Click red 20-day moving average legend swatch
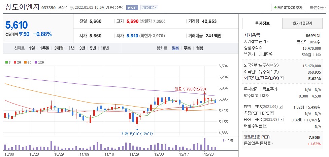Screen dimensions: 329x157 (15, 62)
